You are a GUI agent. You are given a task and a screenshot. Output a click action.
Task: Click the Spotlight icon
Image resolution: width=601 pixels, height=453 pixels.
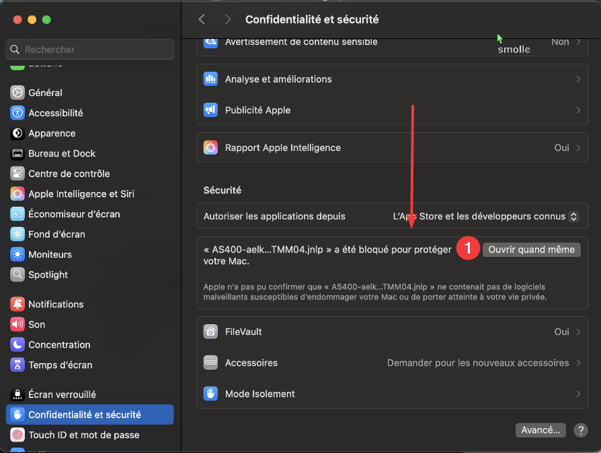coord(17,274)
